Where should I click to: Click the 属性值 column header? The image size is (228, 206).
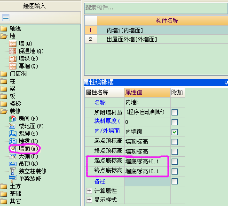(147, 92)
